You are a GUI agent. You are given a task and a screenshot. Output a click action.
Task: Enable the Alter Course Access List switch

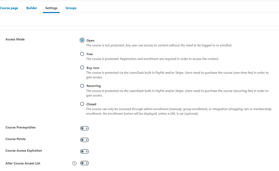85,163
